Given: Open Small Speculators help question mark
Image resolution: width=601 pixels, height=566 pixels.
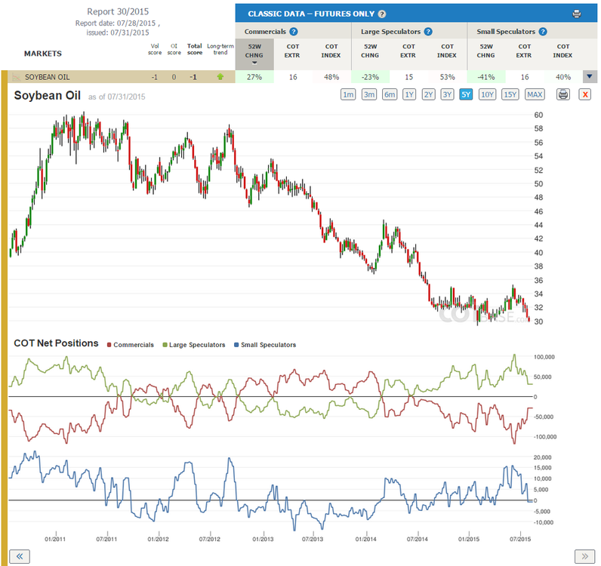Looking at the screenshot, I should coord(543,32).
